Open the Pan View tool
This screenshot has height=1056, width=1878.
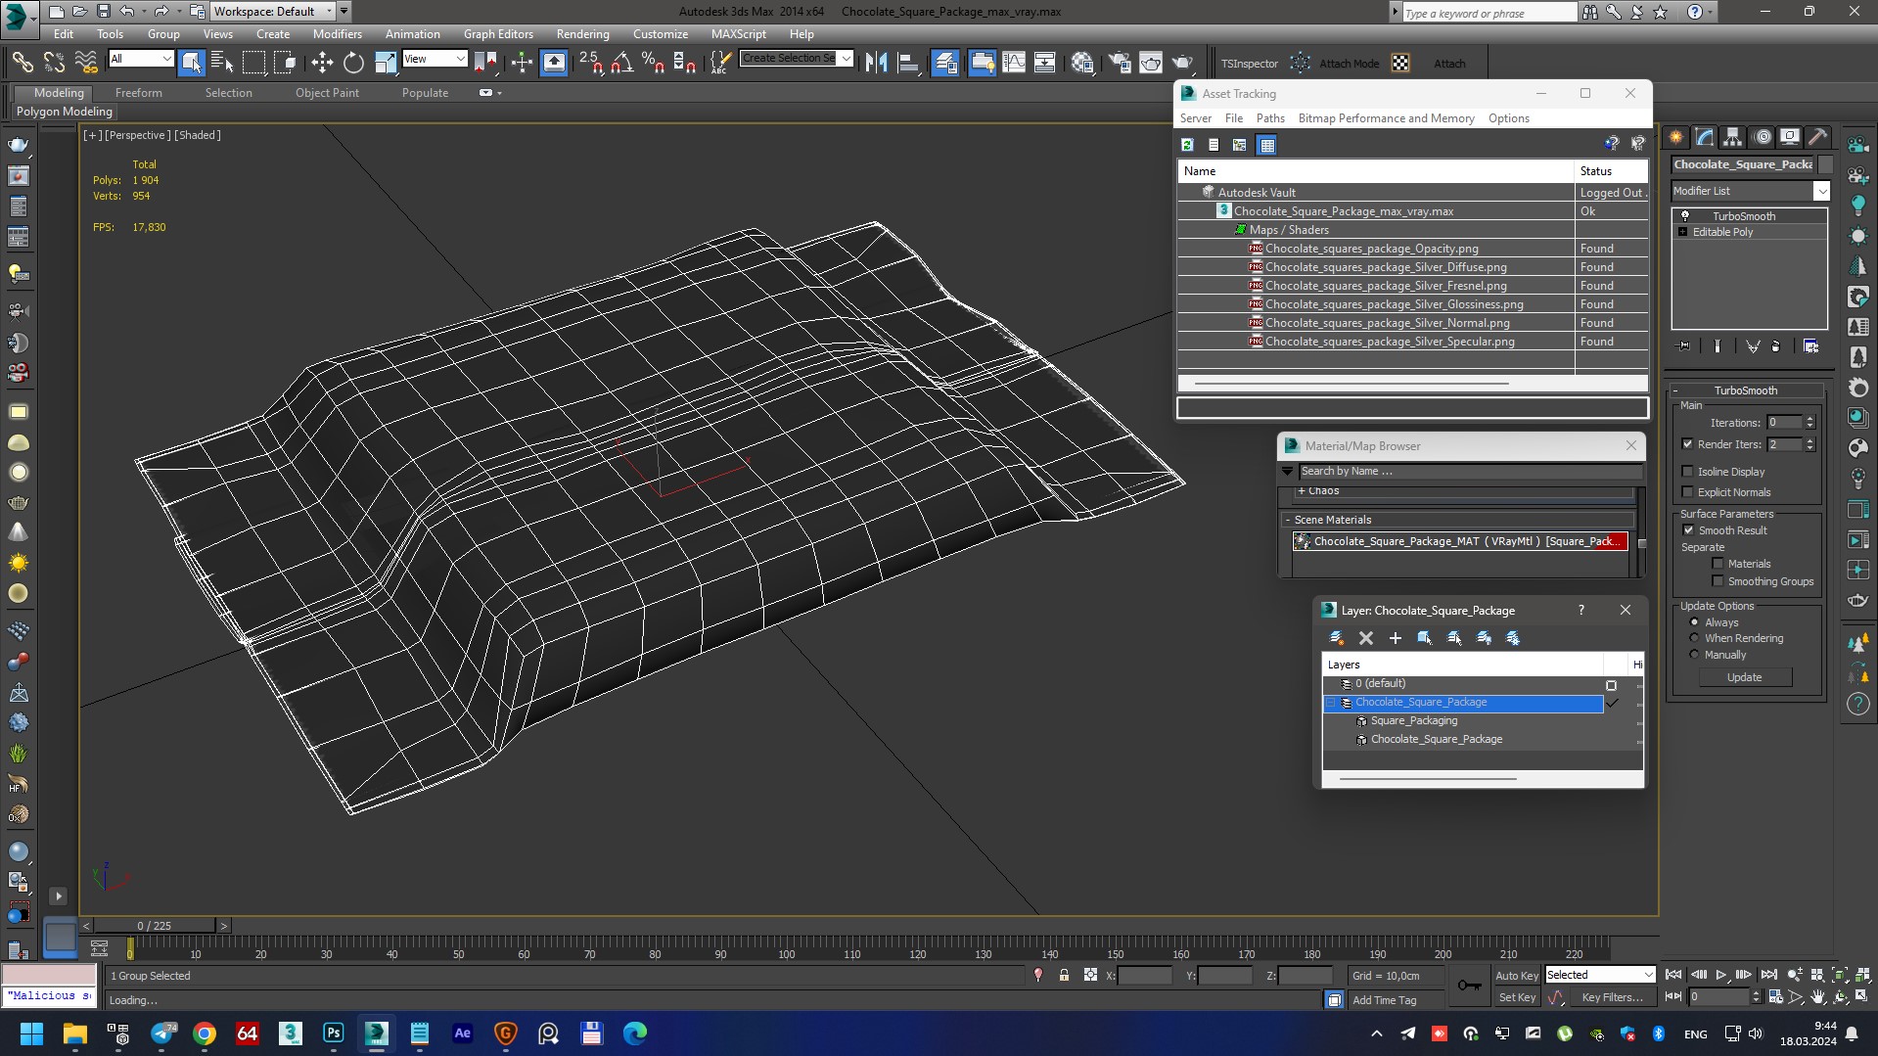point(1818,997)
